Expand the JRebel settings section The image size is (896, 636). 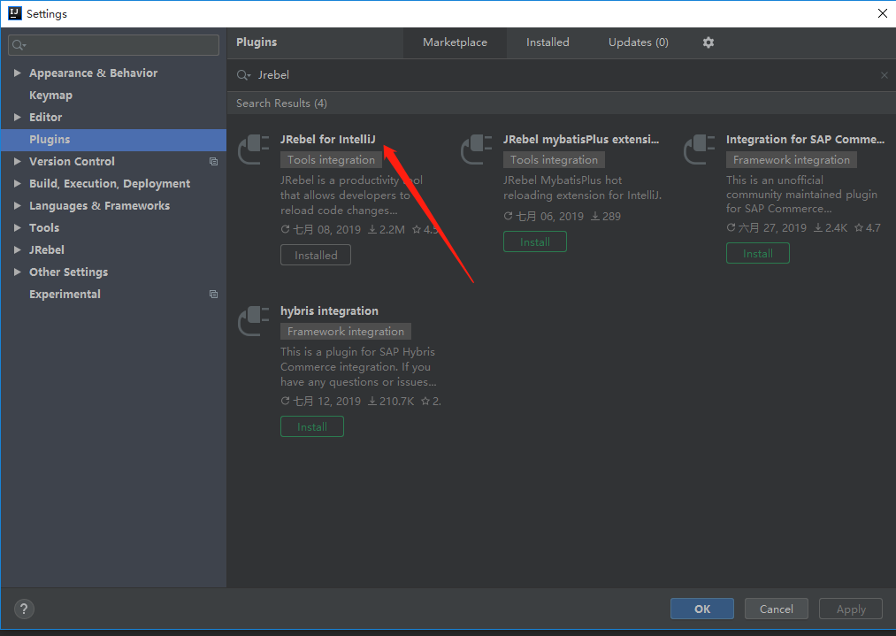(17, 249)
